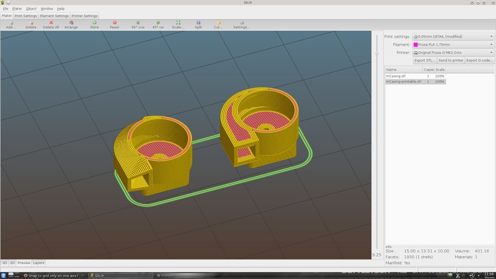Open the Scale tool
This screenshot has height=279, width=496.
(178, 23)
